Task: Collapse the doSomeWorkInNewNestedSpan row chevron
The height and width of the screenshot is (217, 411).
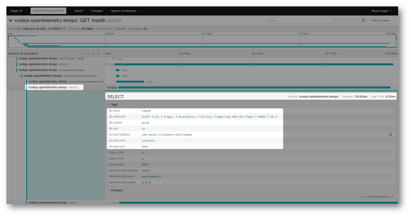Action: coord(19,76)
